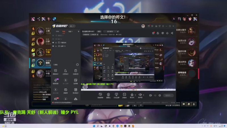Add the 直播屏幕 screen capture source

100,96
